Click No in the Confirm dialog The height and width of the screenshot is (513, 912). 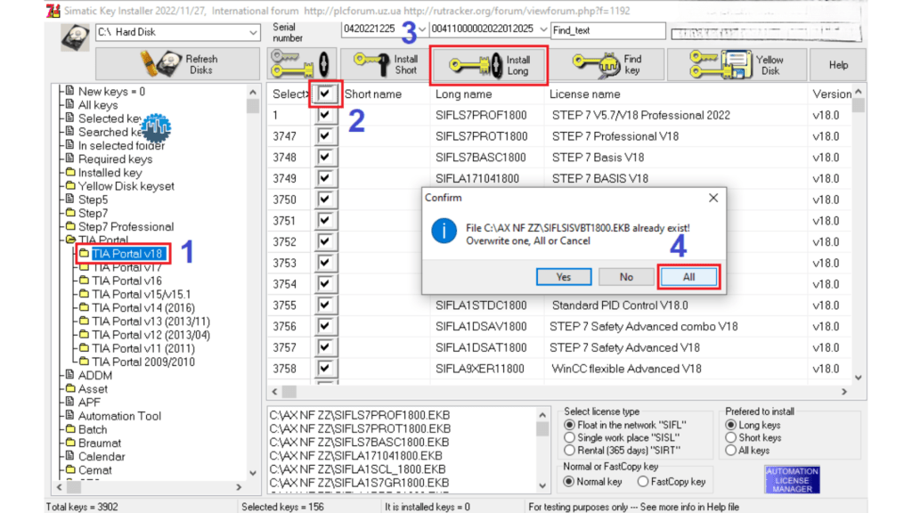click(x=626, y=277)
